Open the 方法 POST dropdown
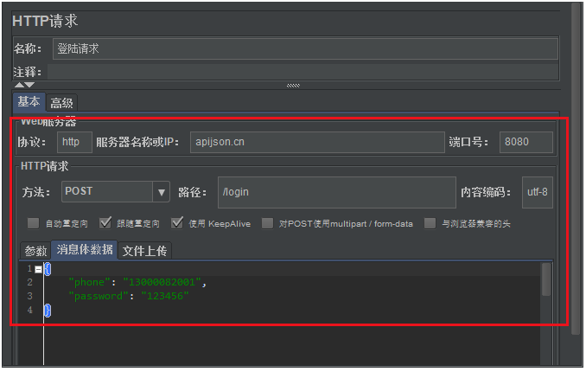Viewport: 586px width, 372px height. point(116,191)
